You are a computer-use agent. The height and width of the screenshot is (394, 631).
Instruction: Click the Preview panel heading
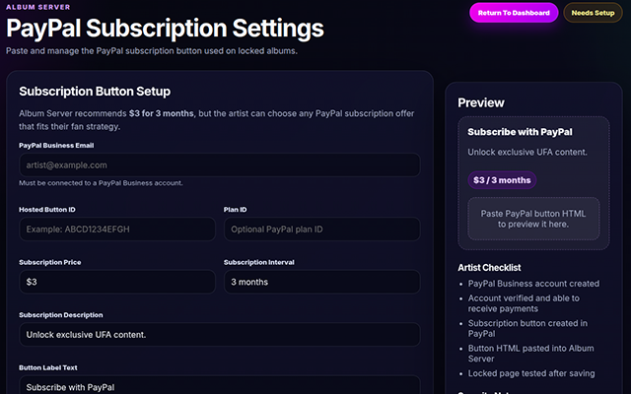481,102
